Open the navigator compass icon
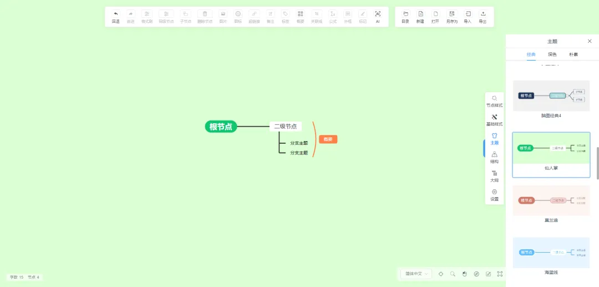Viewport: 599px width, 287px height. pyautogui.click(x=476, y=274)
